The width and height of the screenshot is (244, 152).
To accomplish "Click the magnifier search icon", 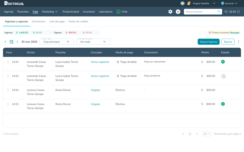I will [x=219, y=12].
